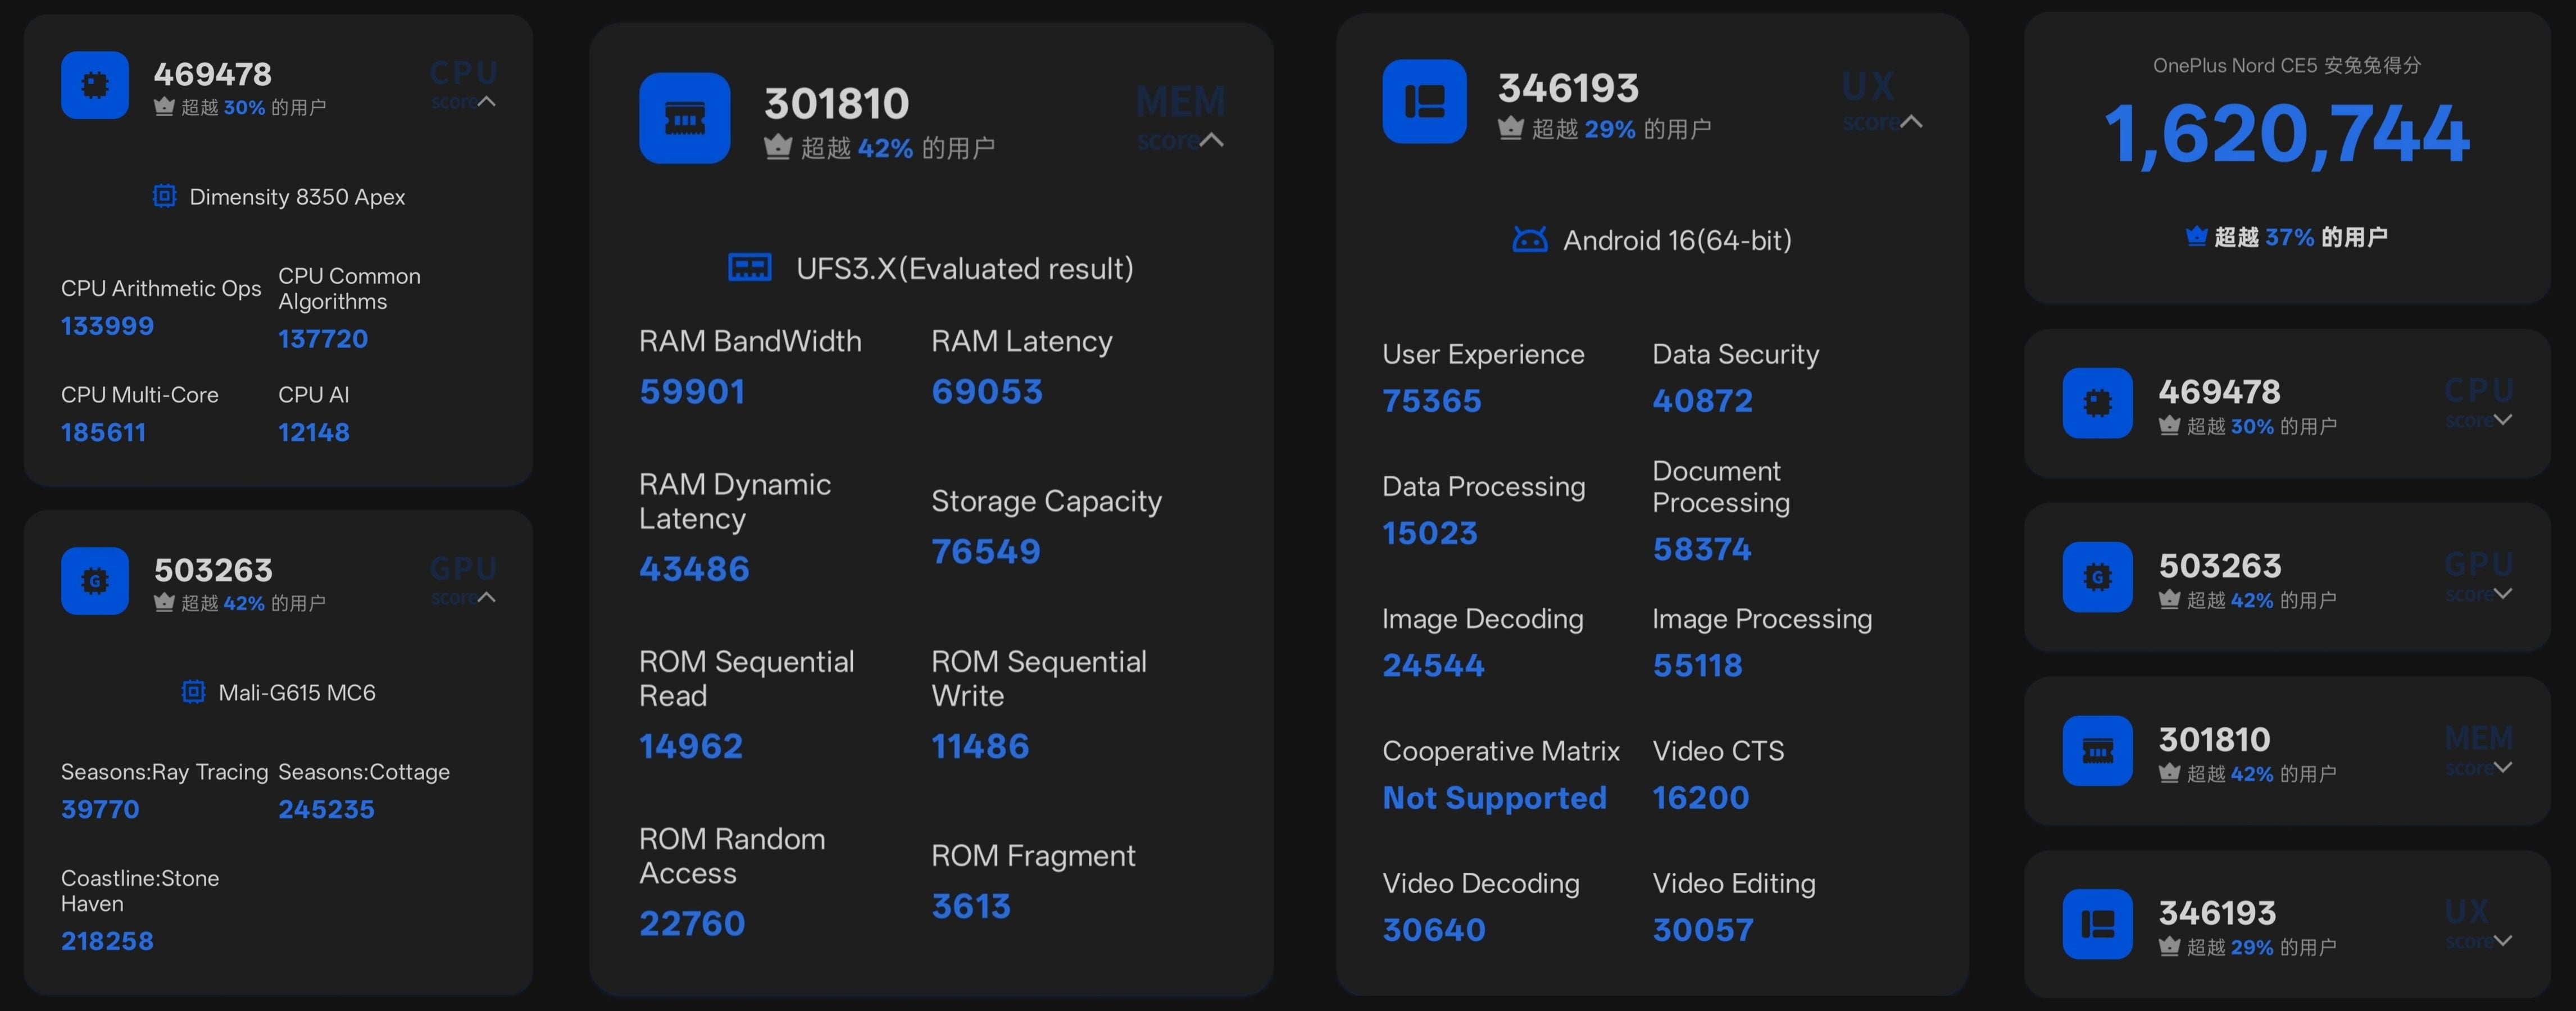This screenshot has height=1011, width=2576.
Task: Click the CPU AI value 12148
Action: click(314, 432)
